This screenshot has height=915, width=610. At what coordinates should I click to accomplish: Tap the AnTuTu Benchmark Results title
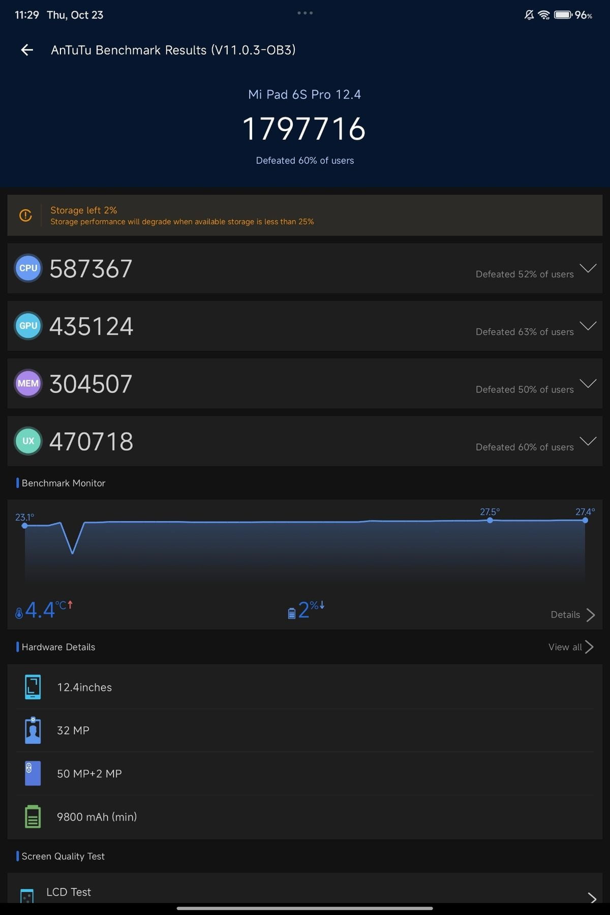point(173,50)
